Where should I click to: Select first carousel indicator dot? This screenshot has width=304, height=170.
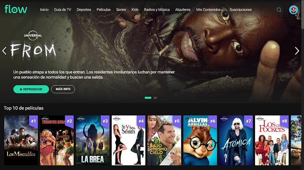pyautogui.click(x=148, y=98)
